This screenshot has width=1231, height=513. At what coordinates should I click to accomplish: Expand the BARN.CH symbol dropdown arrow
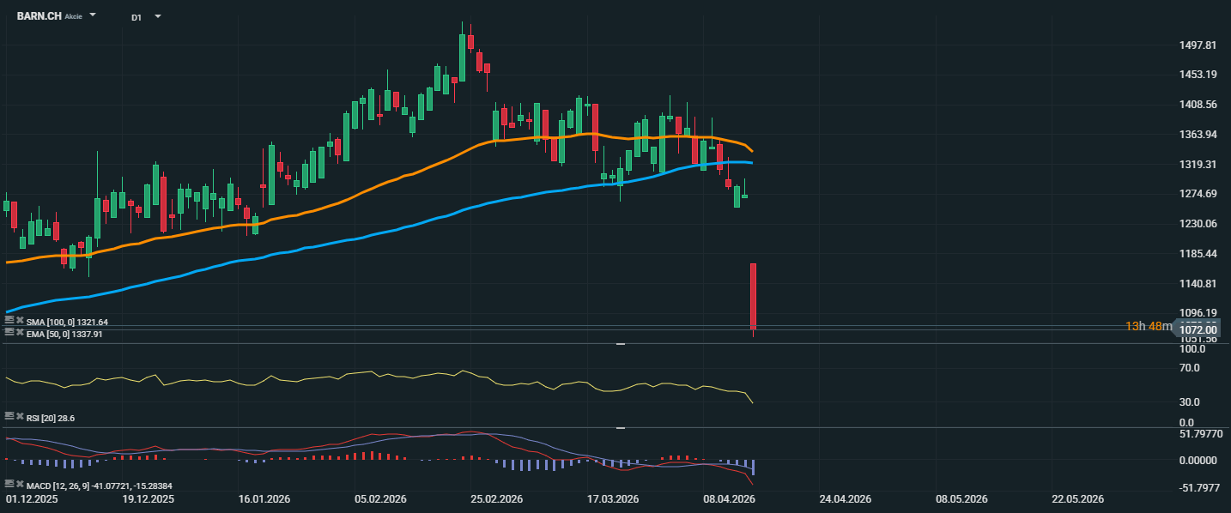point(93,15)
